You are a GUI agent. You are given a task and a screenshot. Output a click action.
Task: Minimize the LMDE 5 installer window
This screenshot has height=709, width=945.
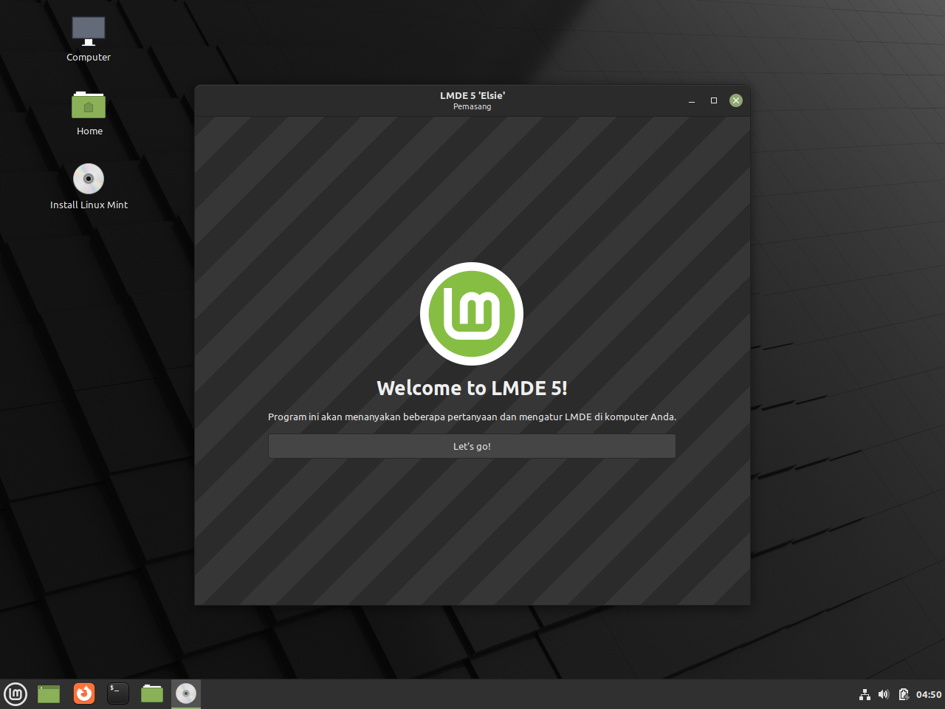point(692,101)
